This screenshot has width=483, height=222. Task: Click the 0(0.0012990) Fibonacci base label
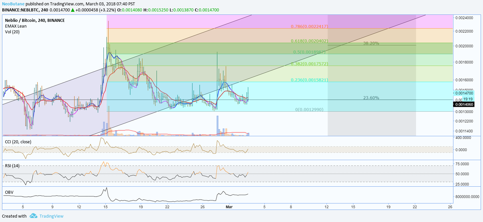[x=309, y=110]
